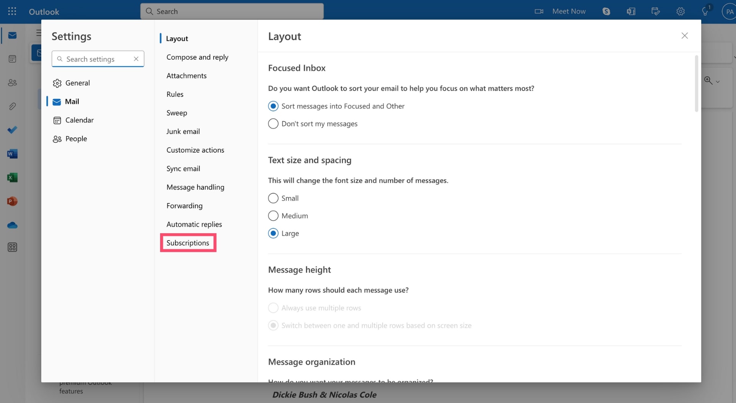Choose Small text size
Screen dimensions: 736x403
tap(284, 198)
